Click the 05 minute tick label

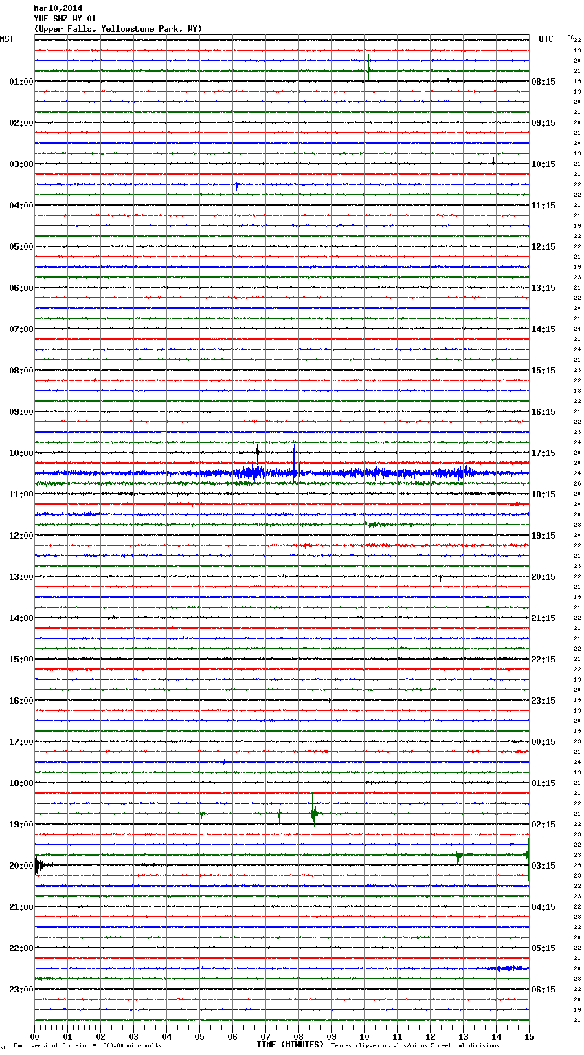200,1036
